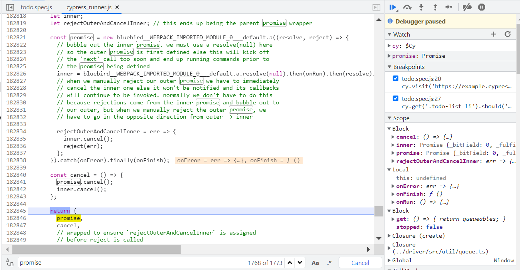This screenshot has width=520, height=270.
Task: Collapse the Local scope group
Action: coord(389,169)
